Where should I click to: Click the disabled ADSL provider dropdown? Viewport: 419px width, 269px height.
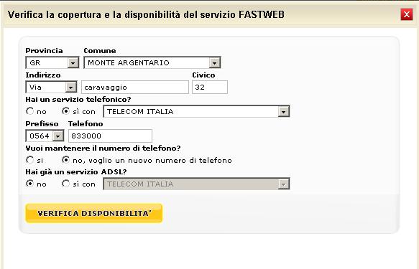tap(196, 184)
